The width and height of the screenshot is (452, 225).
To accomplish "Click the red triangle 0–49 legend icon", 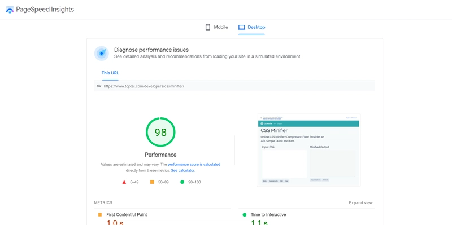I will coord(124,182).
